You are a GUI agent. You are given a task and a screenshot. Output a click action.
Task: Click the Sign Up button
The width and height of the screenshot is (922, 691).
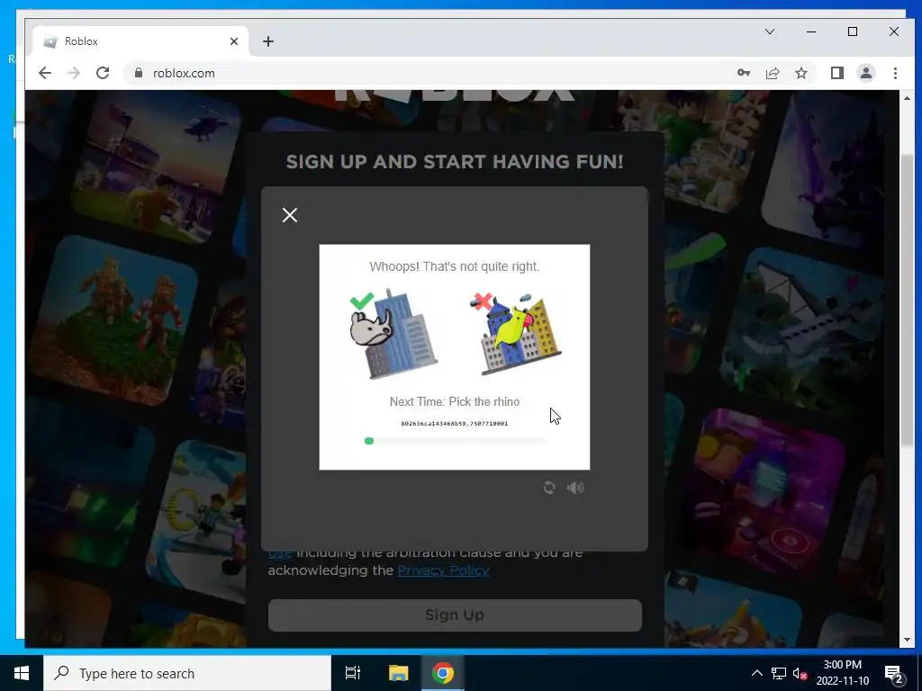coord(455,615)
